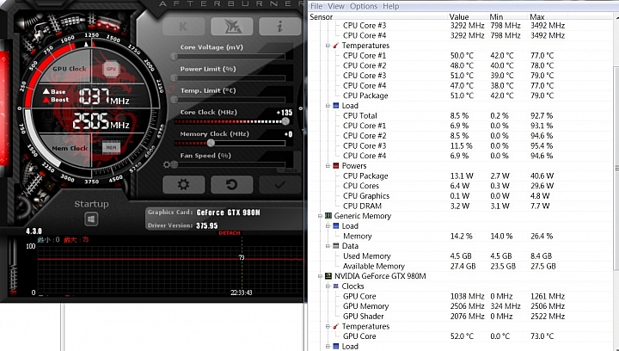Collapse the CPU Load node
This screenshot has height=351, width=619.
328,106
